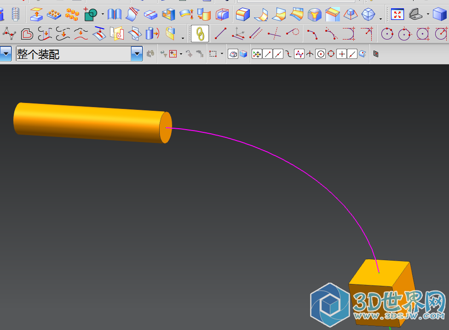Viewport: 449px width, 330px height.
Task: Select the Pattern Geometry orange cubes icon
Action: 72,14
